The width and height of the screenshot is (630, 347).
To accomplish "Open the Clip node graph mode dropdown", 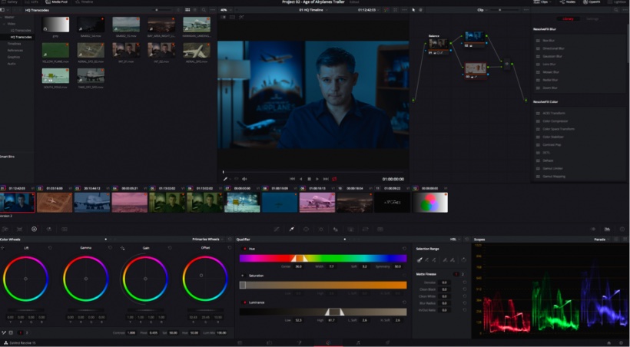I will (482, 10).
